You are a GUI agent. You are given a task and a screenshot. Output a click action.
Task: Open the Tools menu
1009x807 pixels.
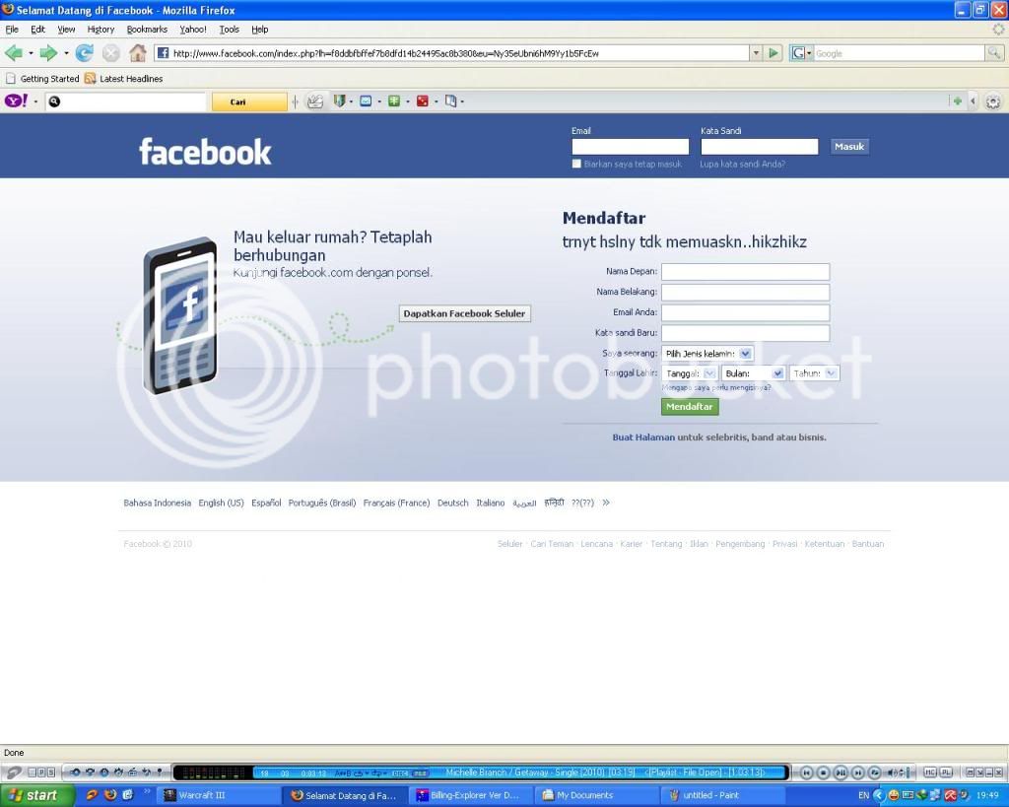coord(229,30)
